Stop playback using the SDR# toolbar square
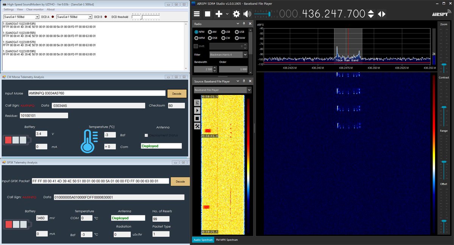The image size is (454, 245). pyautogui.click(x=208, y=14)
